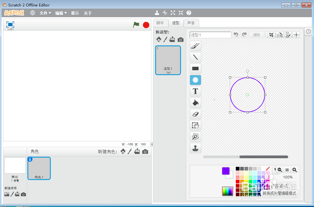
Task: Click the Grow sprite icon
Action: (173, 13)
